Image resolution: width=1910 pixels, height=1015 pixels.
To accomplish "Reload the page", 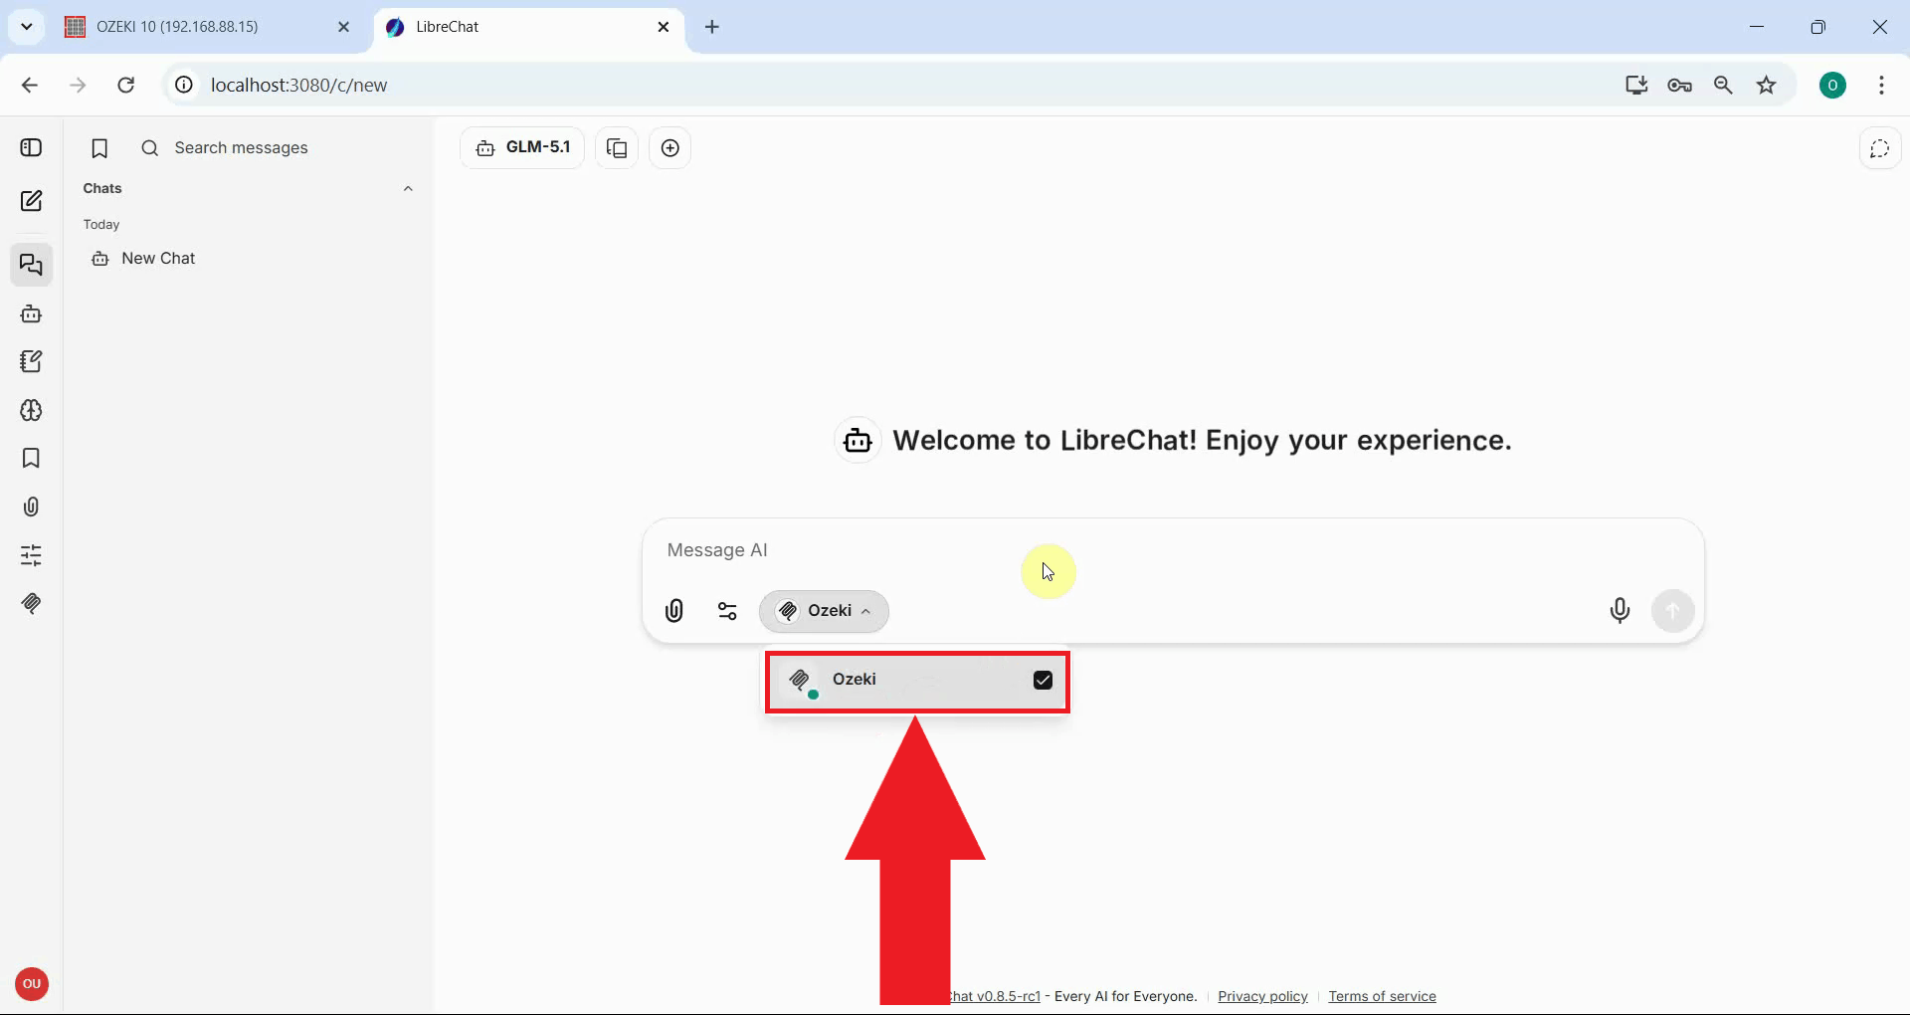I will click(x=125, y=86).
